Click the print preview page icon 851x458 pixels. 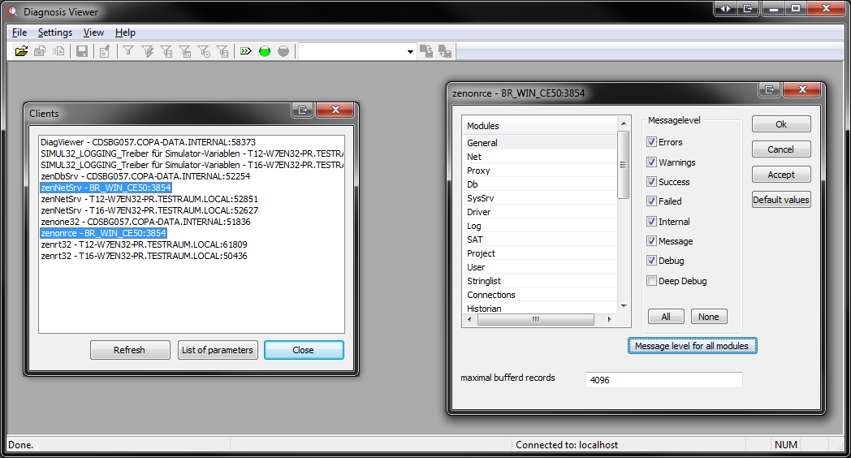[58, 51]
